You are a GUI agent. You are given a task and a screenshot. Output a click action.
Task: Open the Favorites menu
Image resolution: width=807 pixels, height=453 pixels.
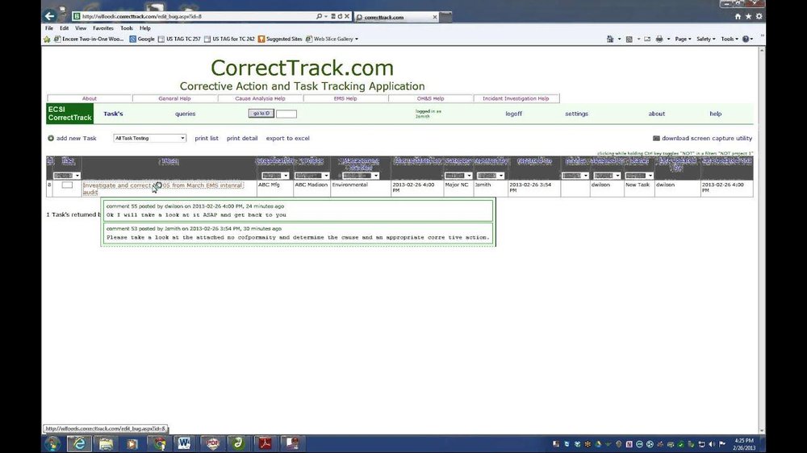pyautogui.click(x=103, y=28)
